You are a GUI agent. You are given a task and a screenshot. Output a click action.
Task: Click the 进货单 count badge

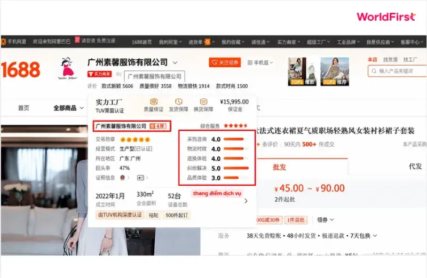(207, 42)
